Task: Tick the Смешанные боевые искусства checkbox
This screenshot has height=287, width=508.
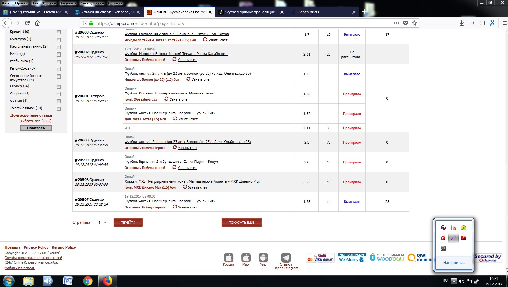Action: (58, 76)
